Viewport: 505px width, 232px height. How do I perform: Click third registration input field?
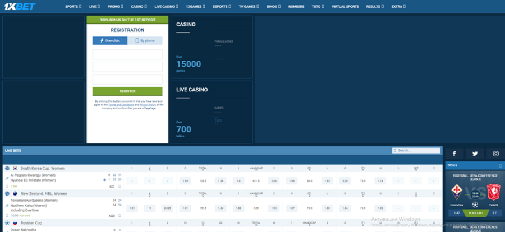[x=127, y=80]
